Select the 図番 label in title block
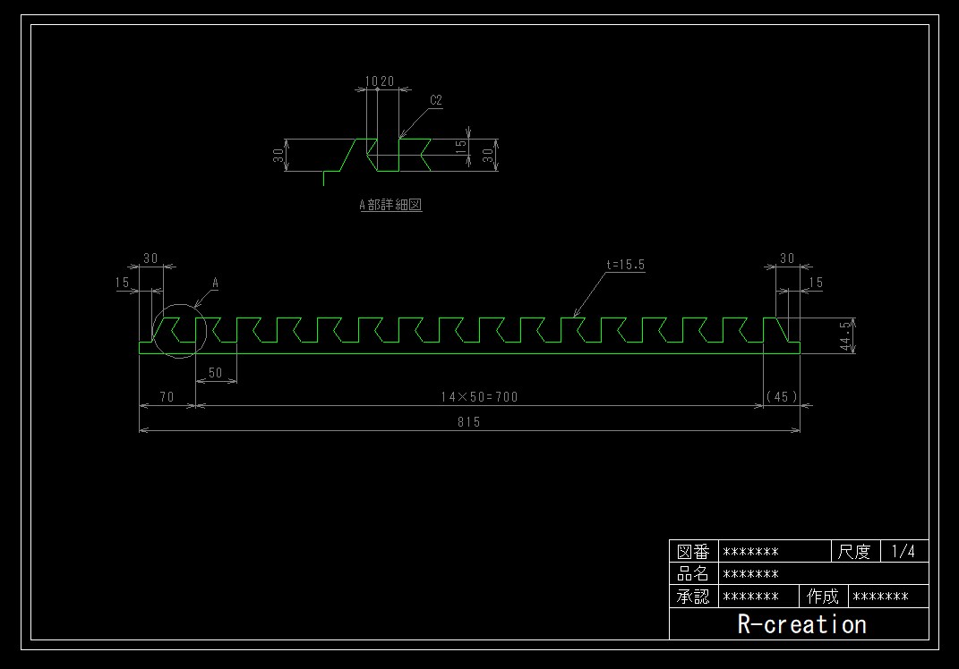 click(x=693, y=552)
